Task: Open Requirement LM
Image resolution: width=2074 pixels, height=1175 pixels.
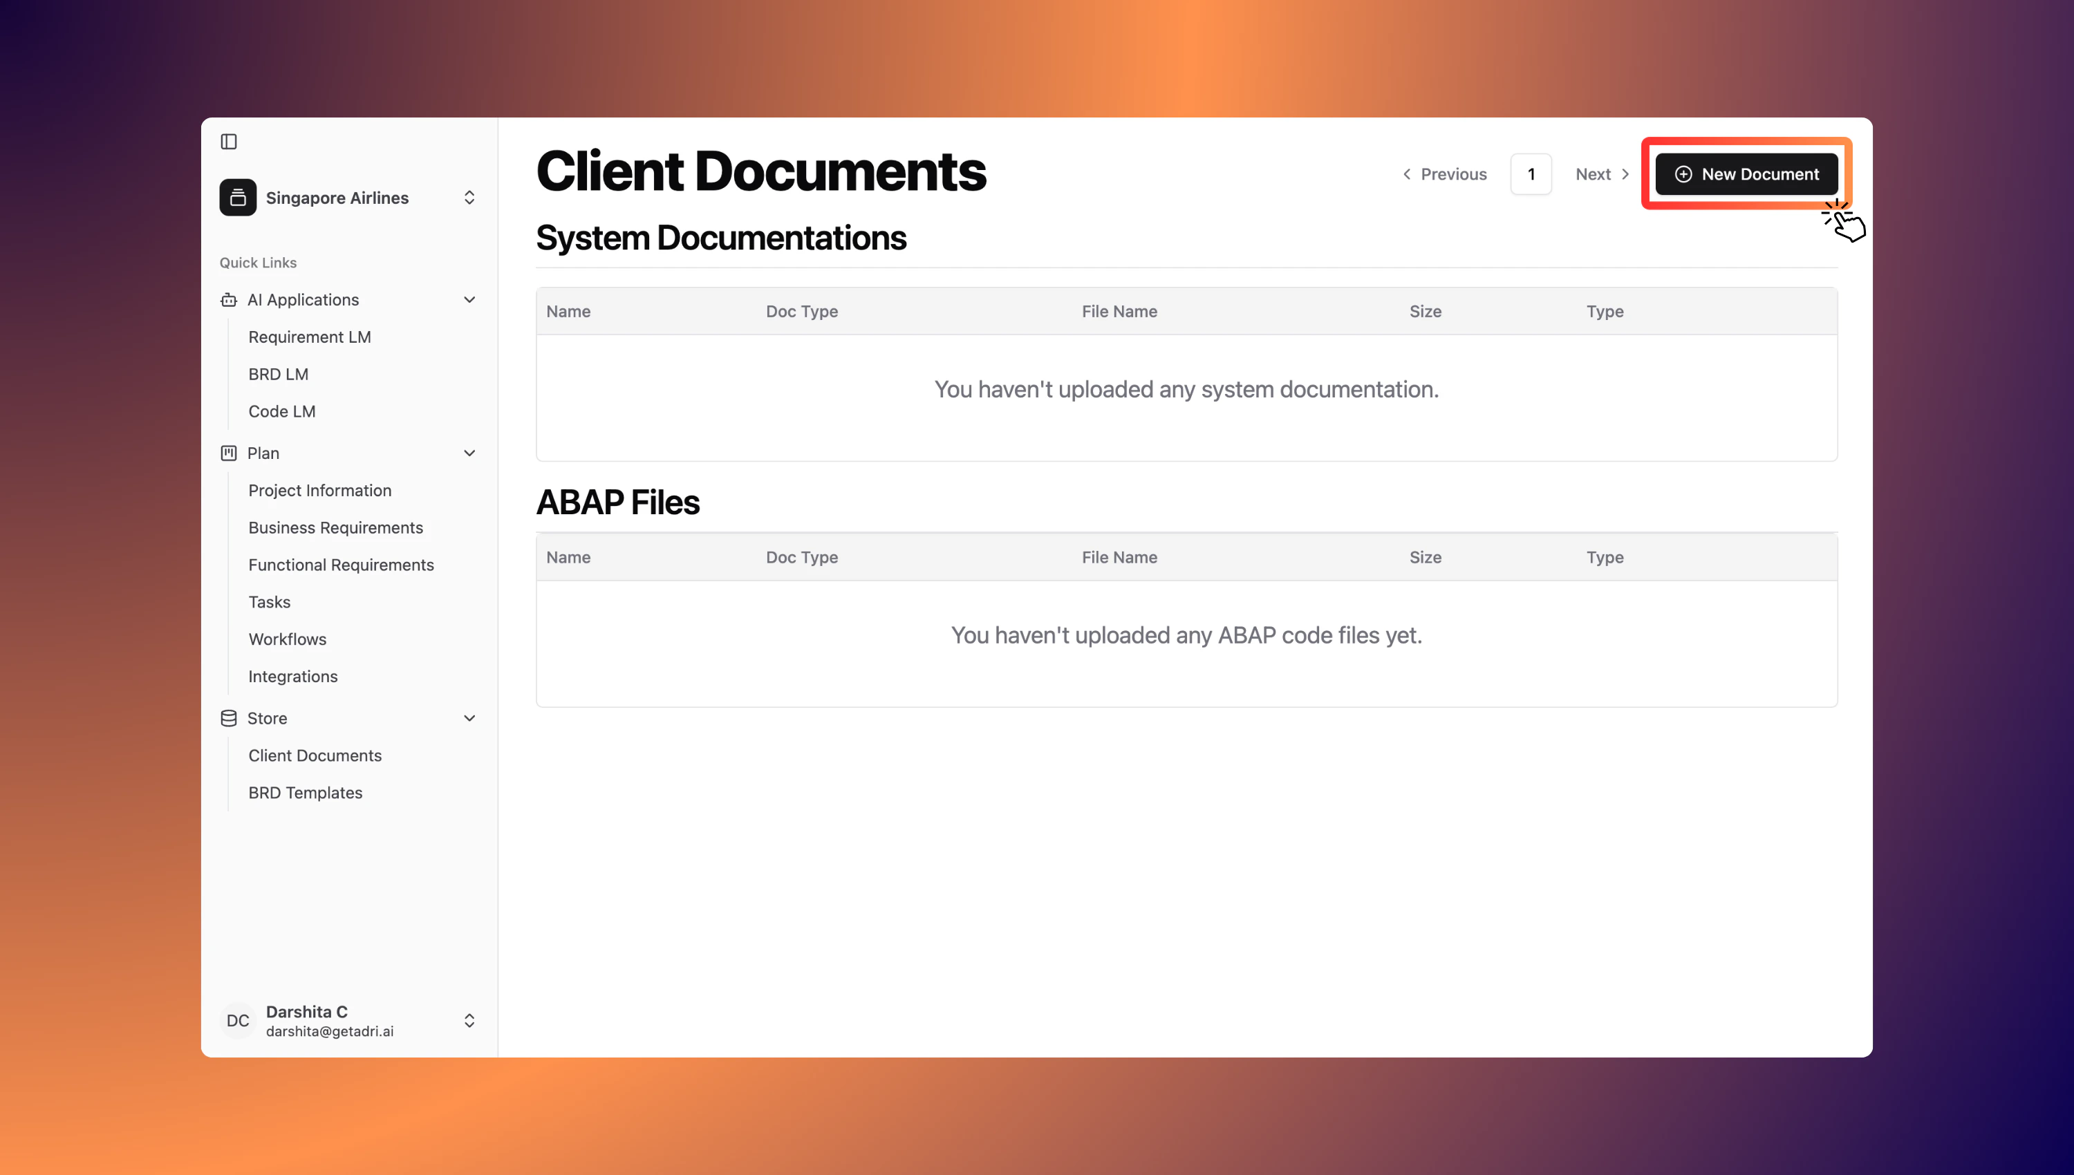Action: coord(309,337)
